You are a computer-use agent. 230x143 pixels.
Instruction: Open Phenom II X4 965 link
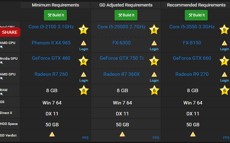pyautogui.click(x=51, y=43)
